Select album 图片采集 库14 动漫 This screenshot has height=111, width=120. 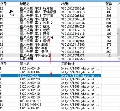point(35,30)
